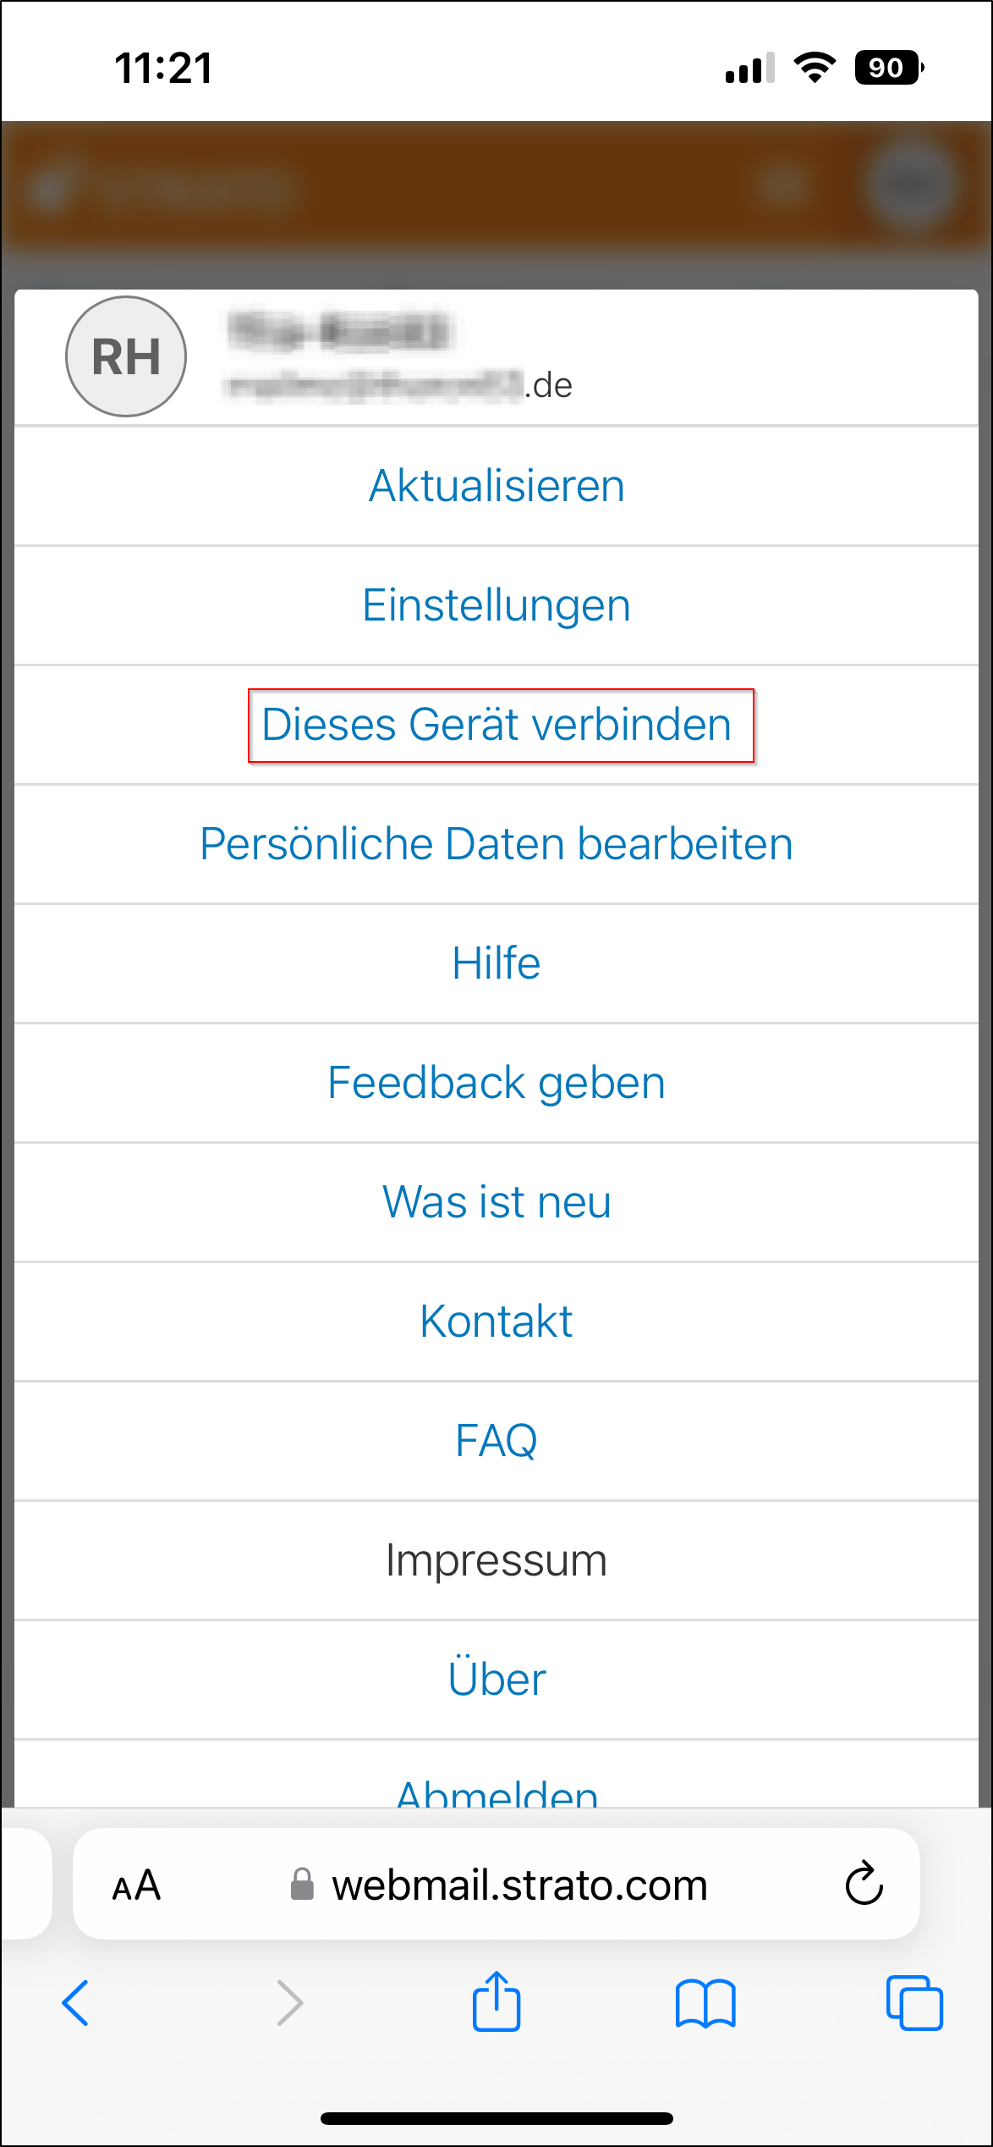Tap the lock icon in address bar

point(302,1885)
